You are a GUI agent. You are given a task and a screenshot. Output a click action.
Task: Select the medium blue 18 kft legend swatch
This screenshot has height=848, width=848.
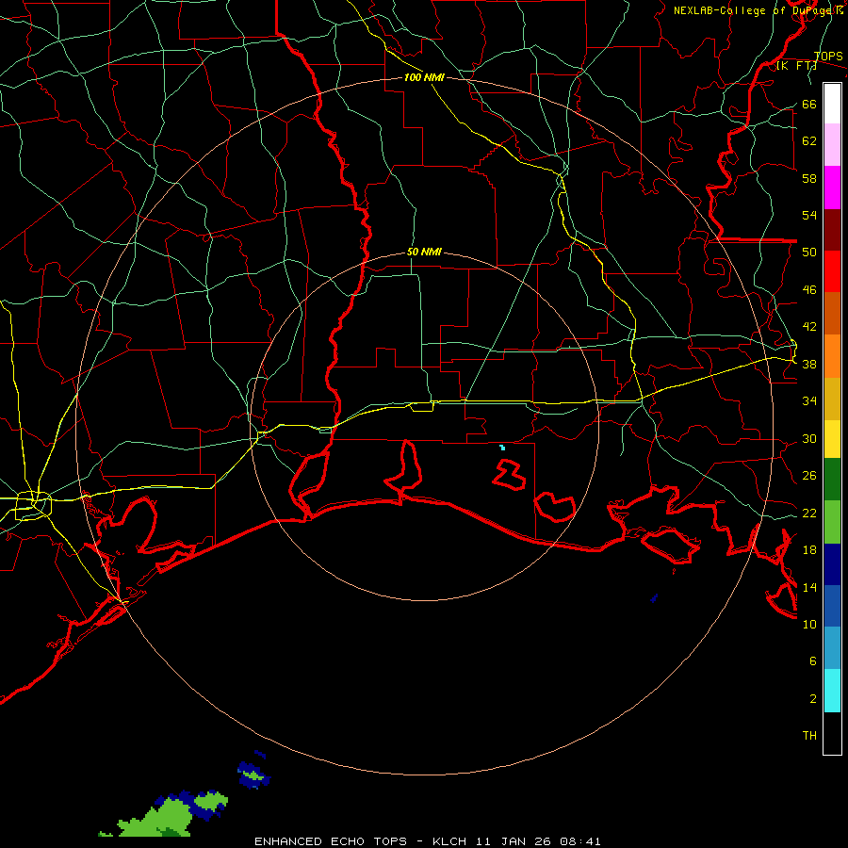point(832,606)
